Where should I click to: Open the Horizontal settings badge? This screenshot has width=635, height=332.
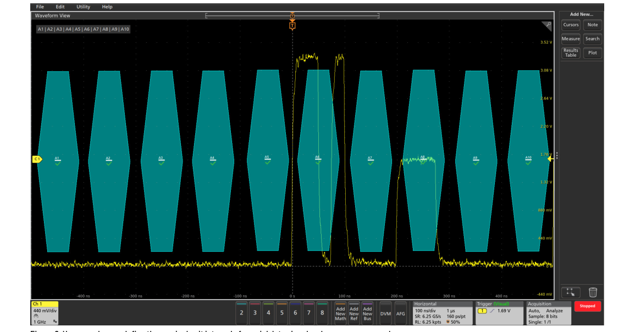(x=442, y=313)
